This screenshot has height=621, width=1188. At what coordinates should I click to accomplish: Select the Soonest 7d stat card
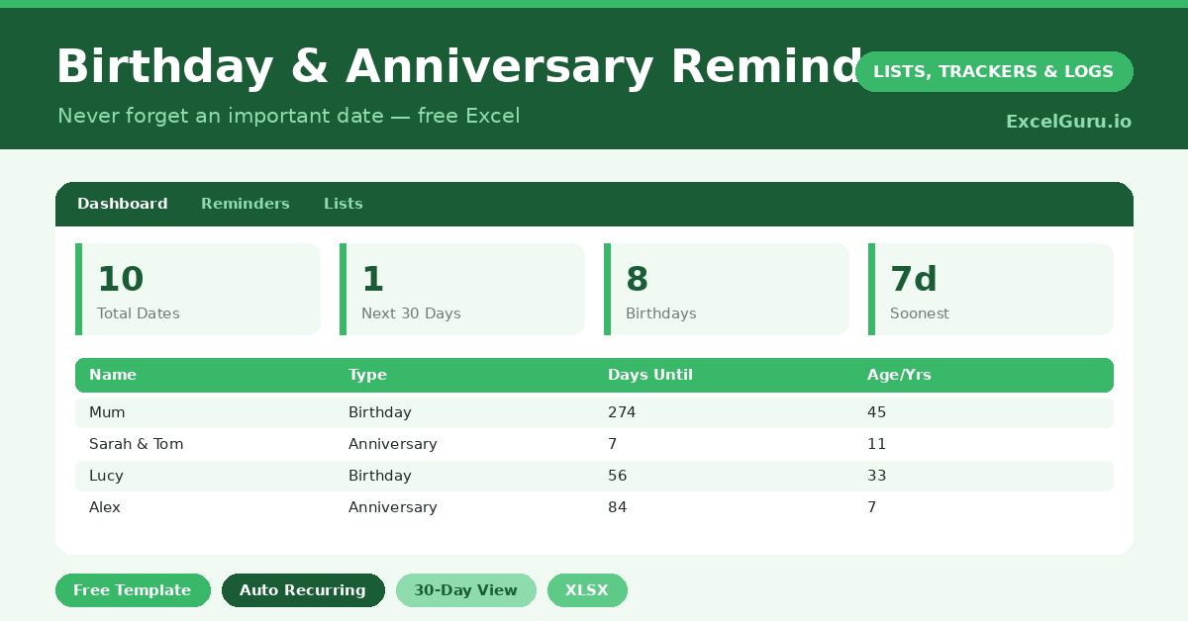[x=991, y=289]
